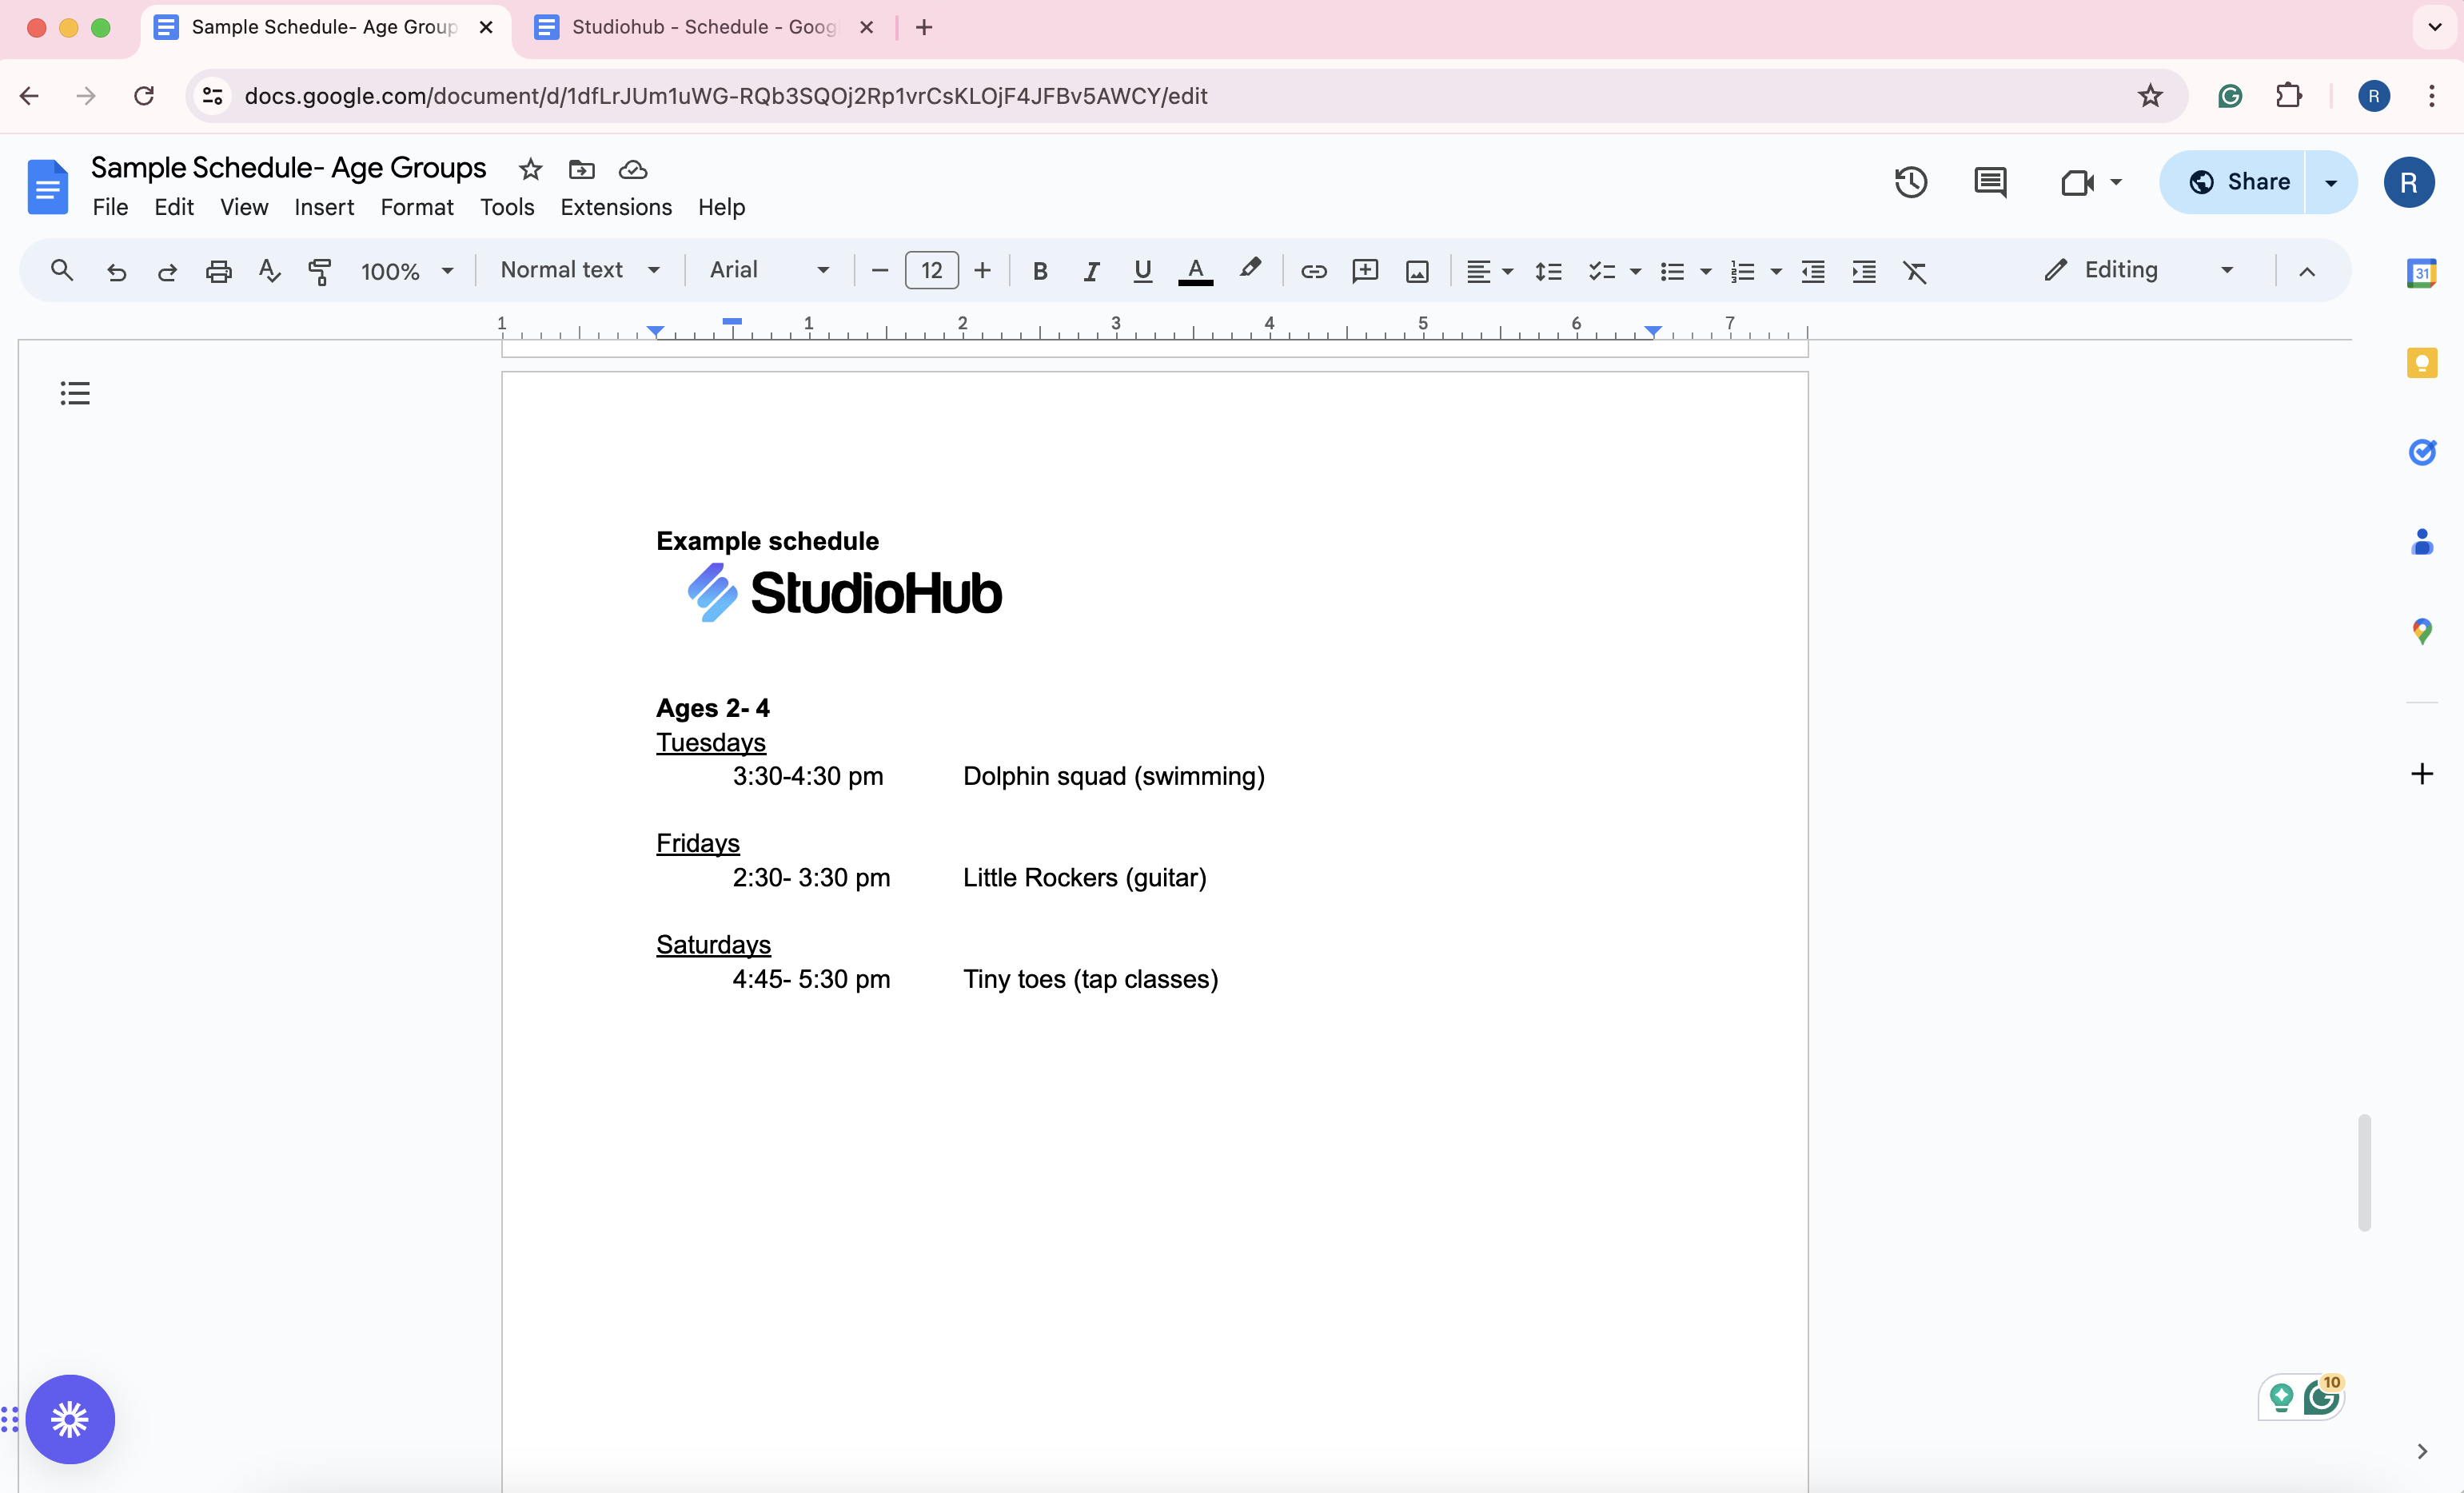The height and width of the screenshot is (1493, 2464).
Task: Open the comments panel icon
Action: point(1989,182)
